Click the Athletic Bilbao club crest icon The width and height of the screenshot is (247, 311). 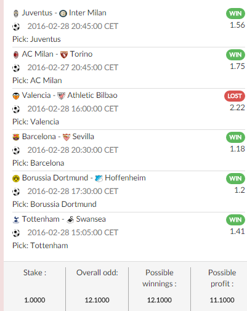[x=61, y=96]
